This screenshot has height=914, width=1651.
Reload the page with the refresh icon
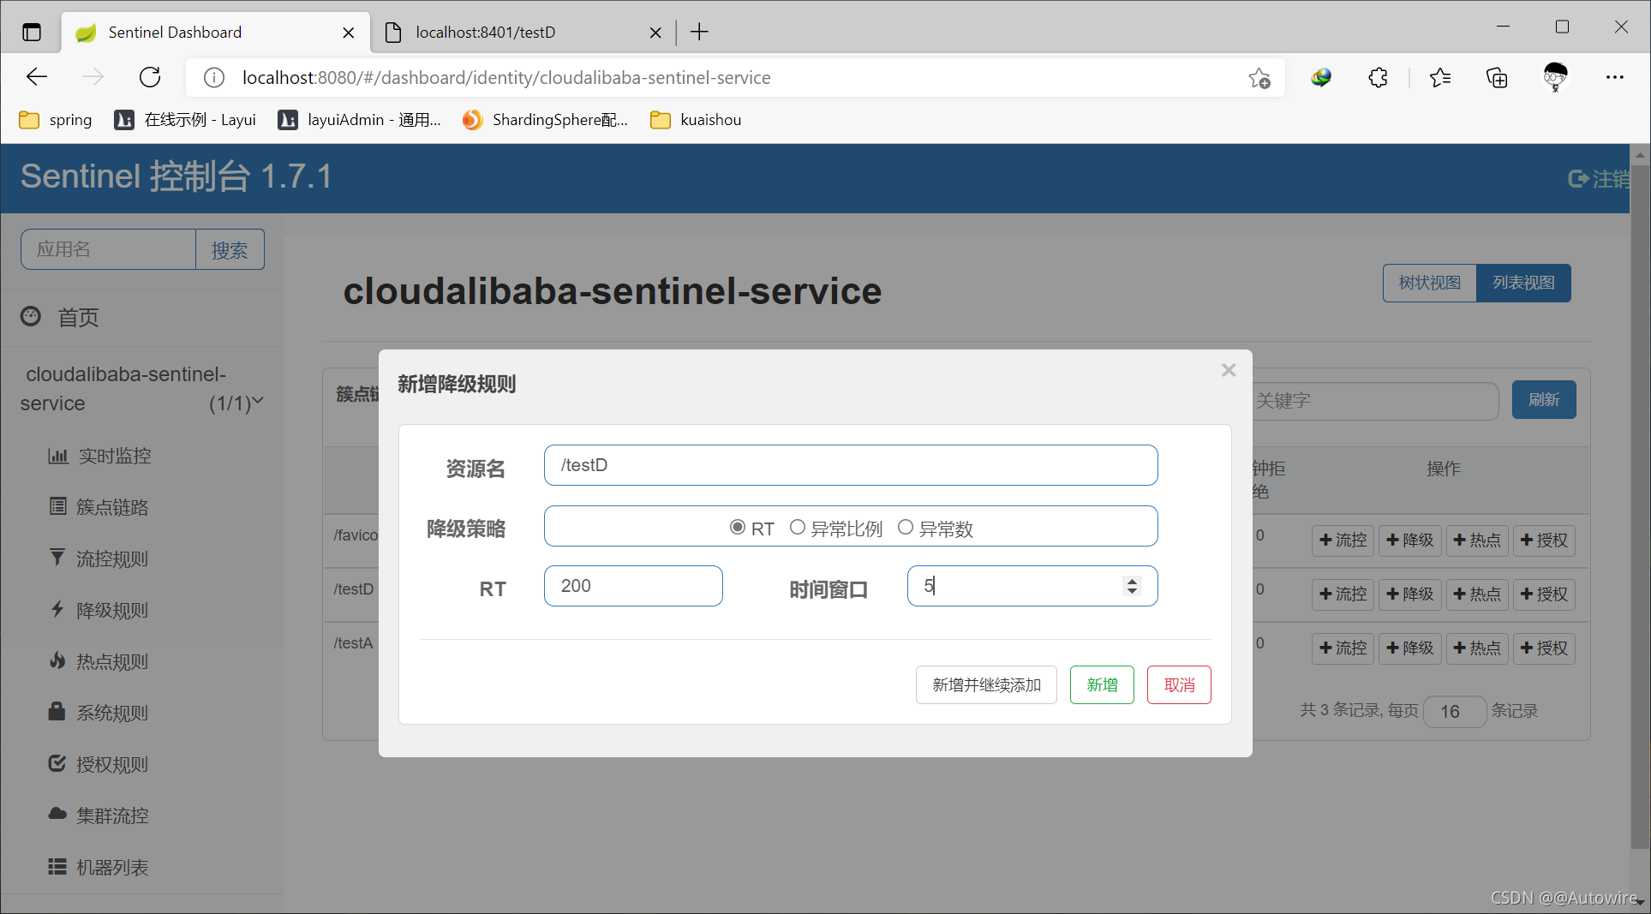(x=150, y=77)
